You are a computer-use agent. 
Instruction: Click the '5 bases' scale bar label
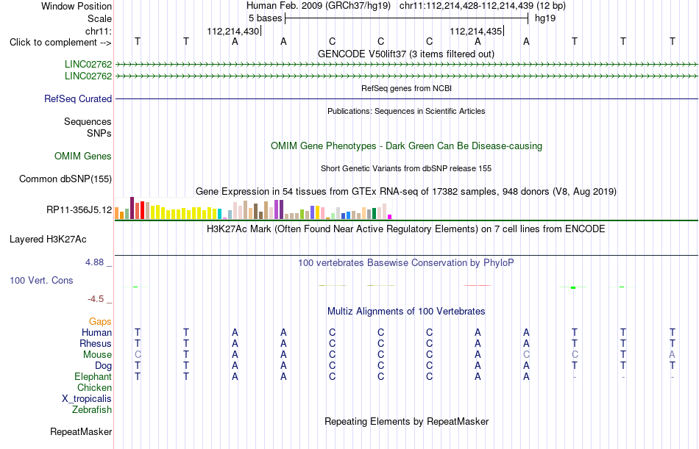265,18
